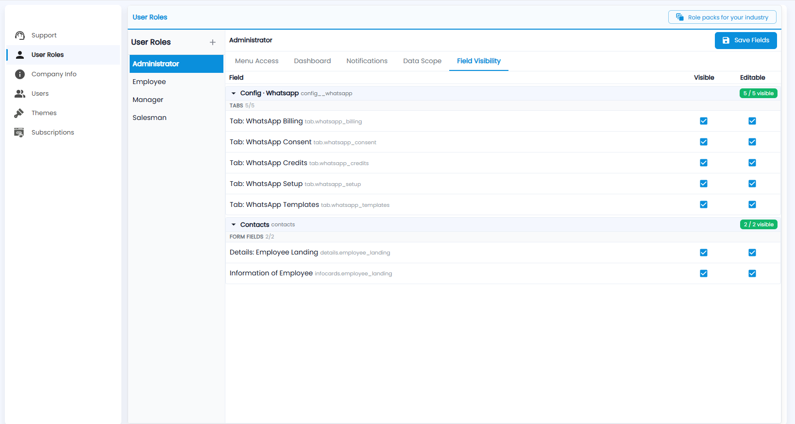Select the Field Visibility tab

click(x=479, y=61)
